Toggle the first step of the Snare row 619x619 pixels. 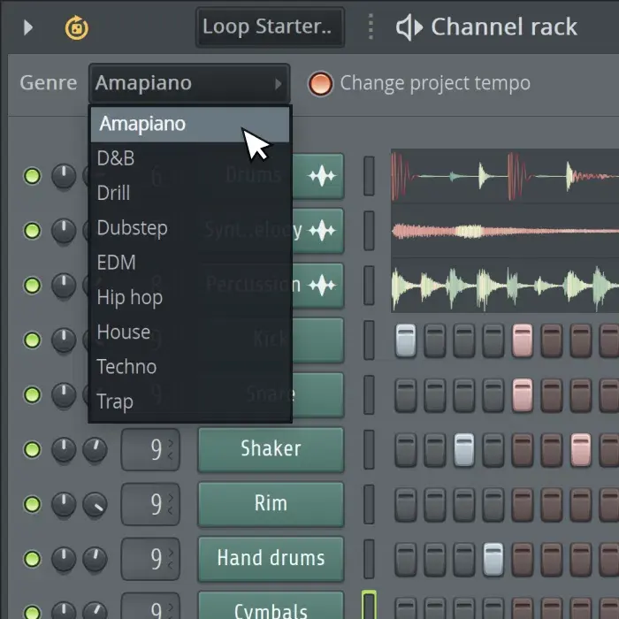406,394
